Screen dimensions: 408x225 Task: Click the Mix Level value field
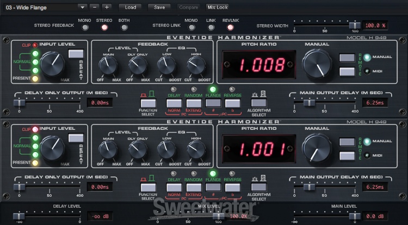pyautogui.click(x=237, y=216)
